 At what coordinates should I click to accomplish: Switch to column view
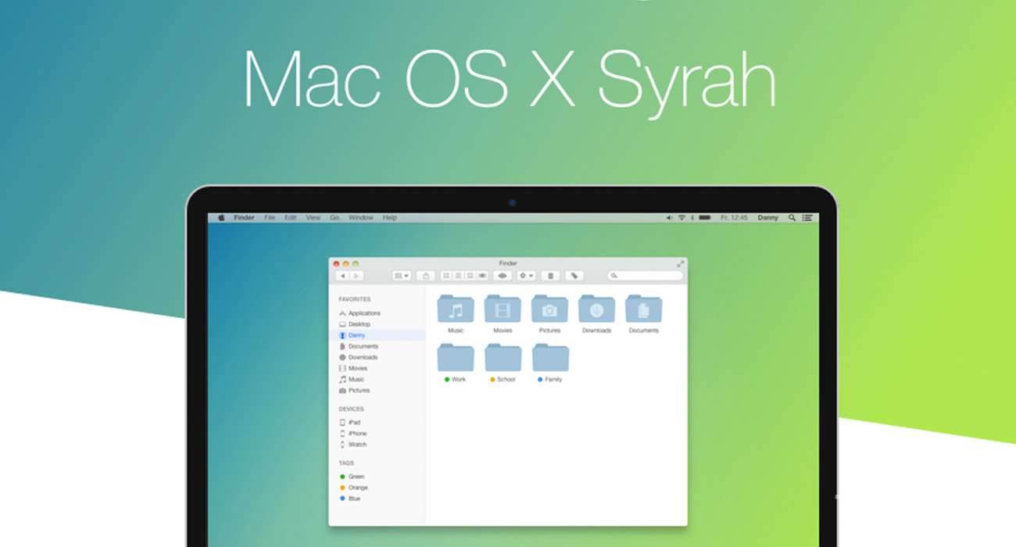pyautogui.click(x=470, y=276)
